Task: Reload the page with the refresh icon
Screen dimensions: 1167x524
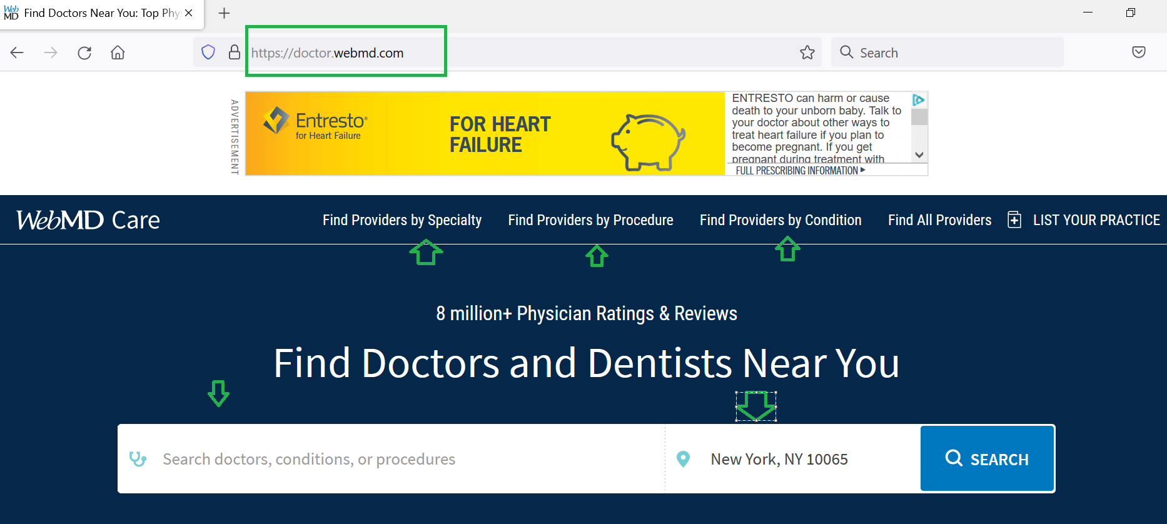Action: click(84, 53)
